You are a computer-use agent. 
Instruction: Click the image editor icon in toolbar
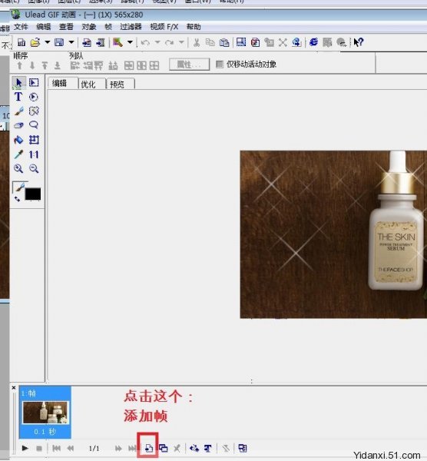pyautogui.click(x=118, y=42)
